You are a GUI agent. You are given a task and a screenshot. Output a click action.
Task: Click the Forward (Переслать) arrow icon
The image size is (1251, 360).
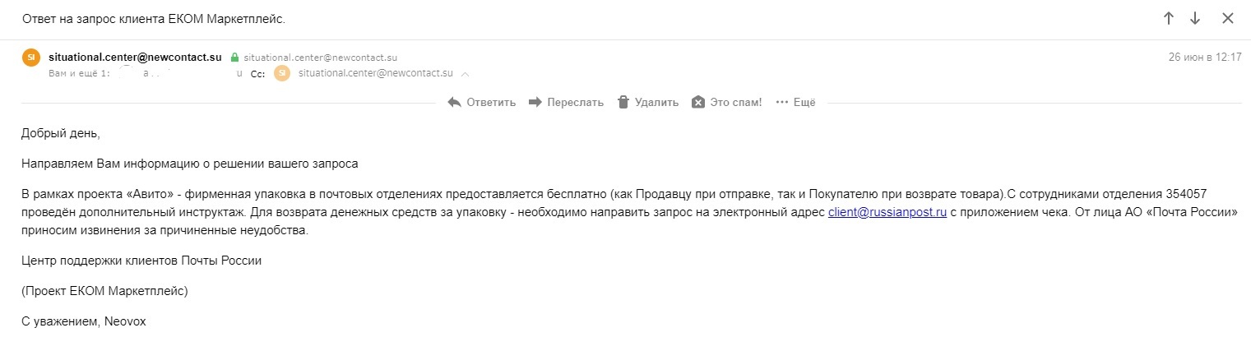coord(535,102)
